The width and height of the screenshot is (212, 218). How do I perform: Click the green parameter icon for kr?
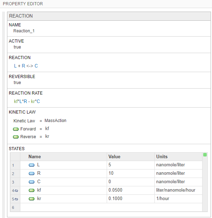click(x=32, y=199)
